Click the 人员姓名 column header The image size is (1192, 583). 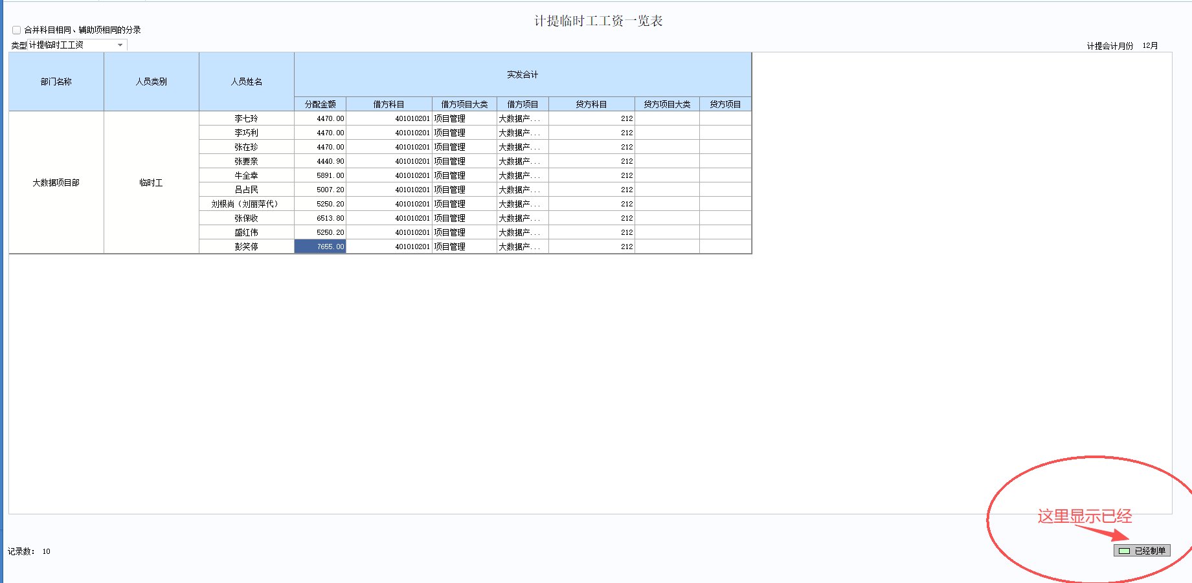pyautogui.click(x=247, y=82)
